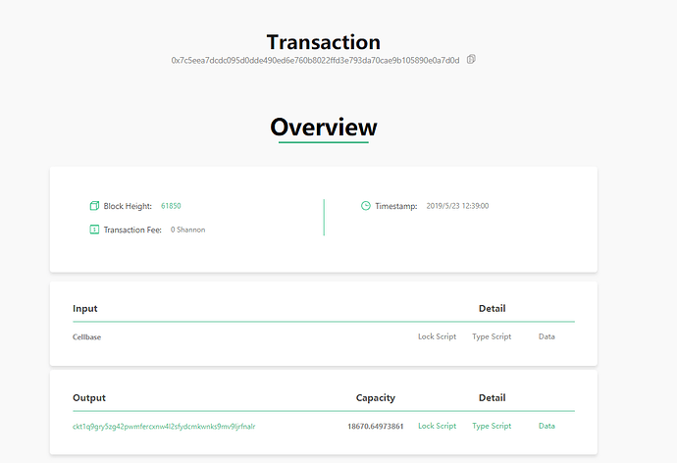Click the Cellbase input entry

click(86, 337)
